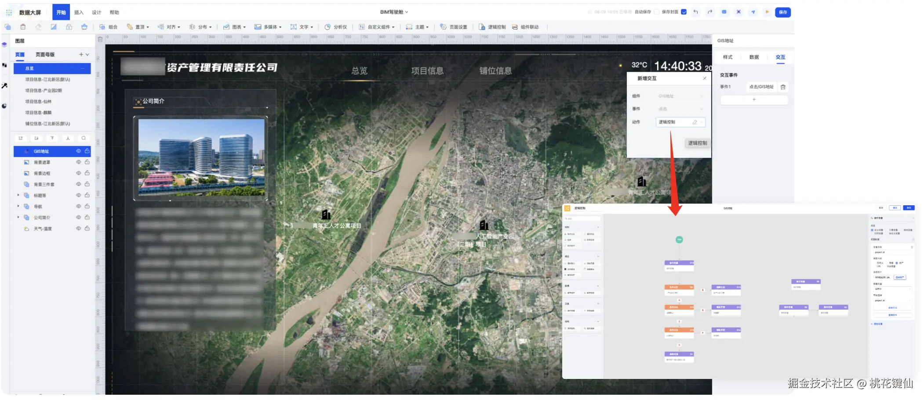Open the 图表 chart dropdown
Viewport: 924px width, 400px height.
click(x=235, y=27)
